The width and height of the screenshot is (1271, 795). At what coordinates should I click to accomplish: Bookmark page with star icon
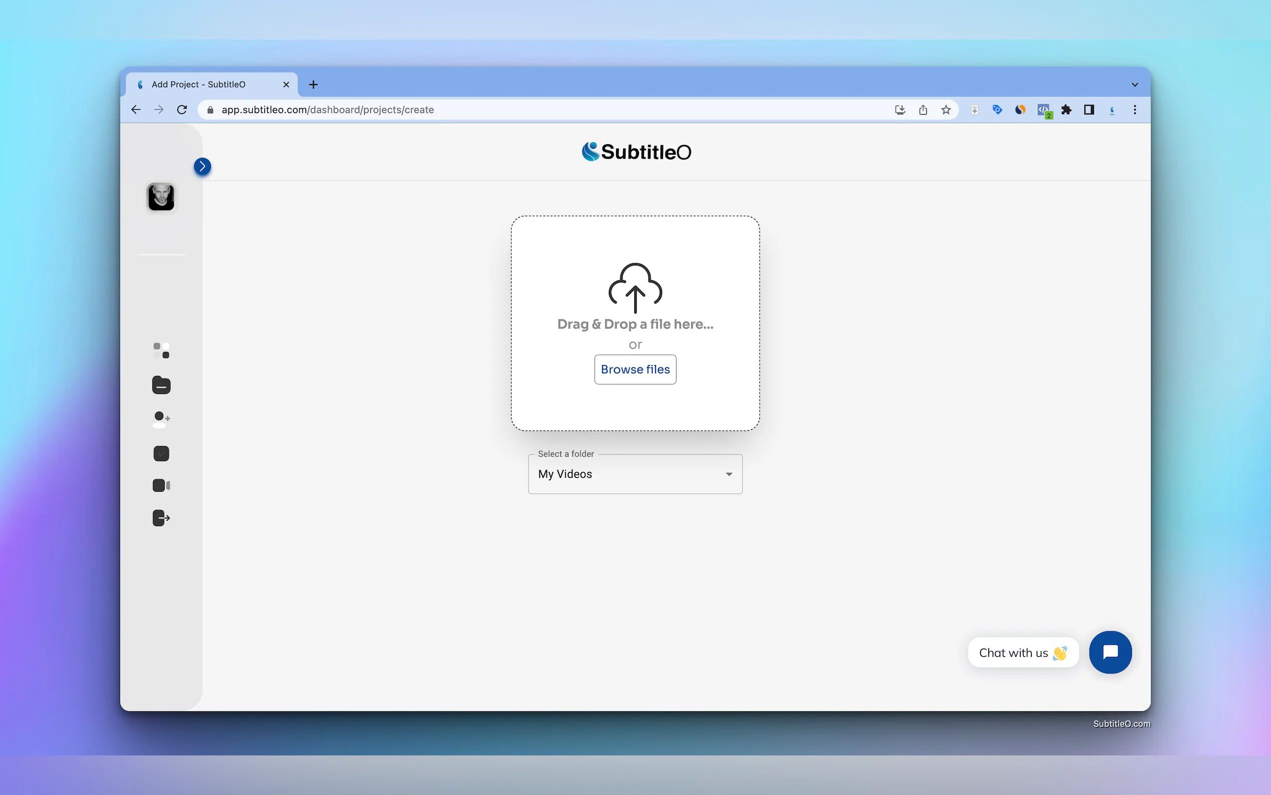point(946,110)
